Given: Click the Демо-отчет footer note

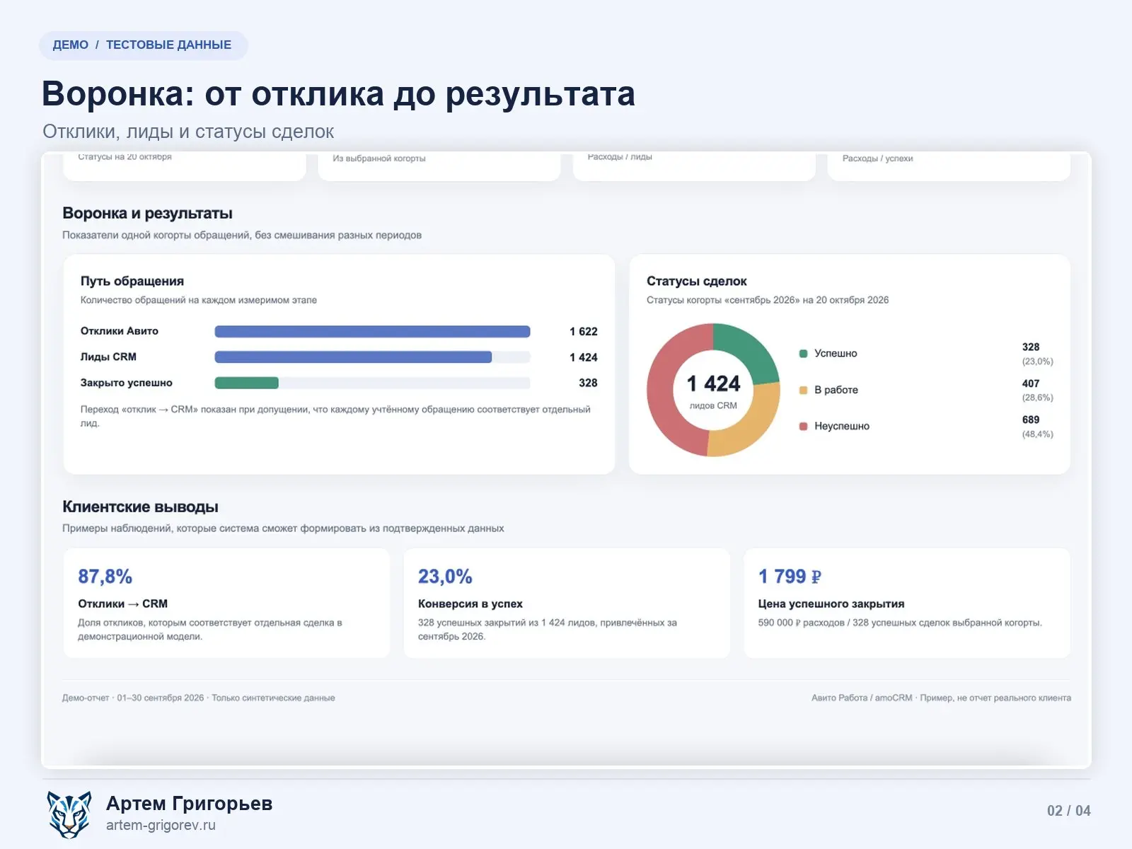Looking at the screenshot, I should (x=199, y=698).
